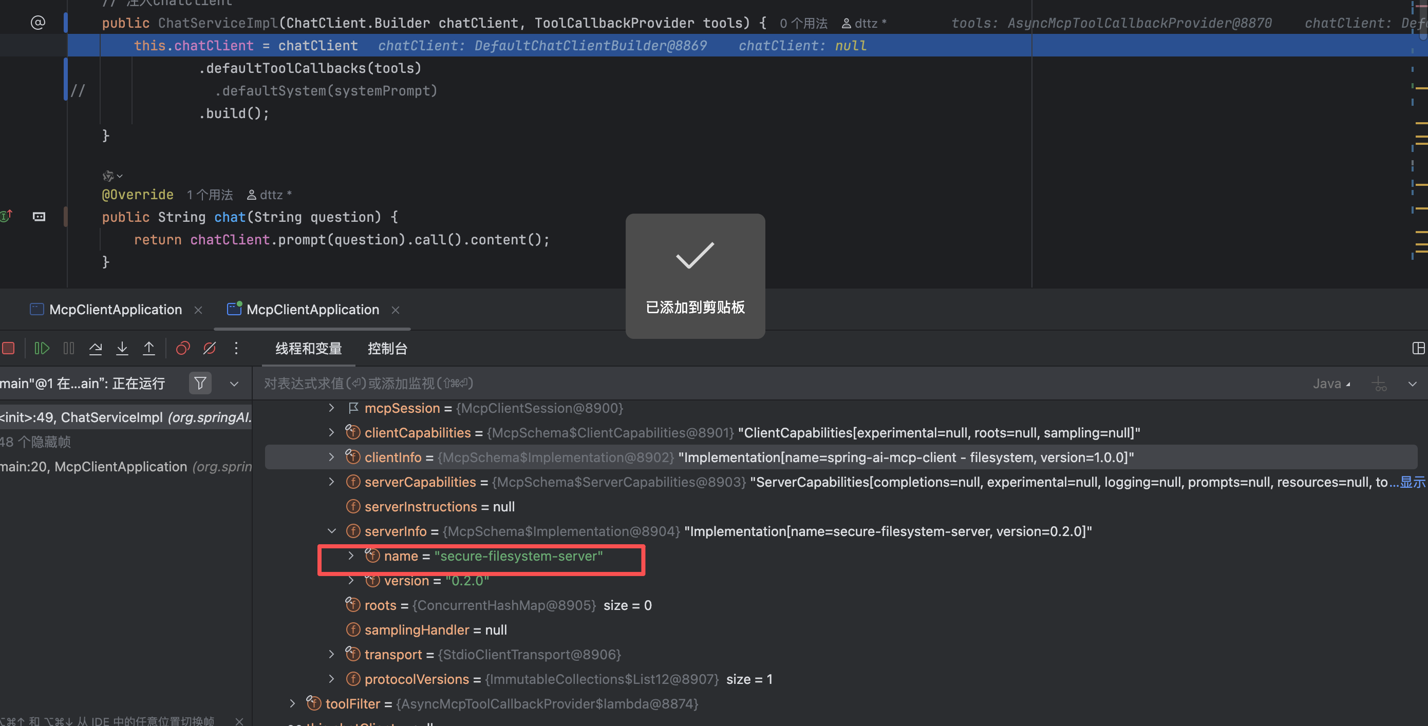Click the red Stop debug button
The height and width of the screenshot is (726, 1428).
(x=8, y=348)
